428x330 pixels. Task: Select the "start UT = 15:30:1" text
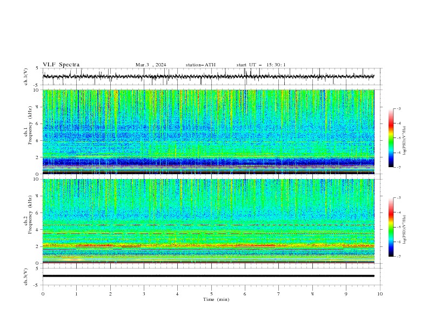pyautogui.click(x=261, y=65)
